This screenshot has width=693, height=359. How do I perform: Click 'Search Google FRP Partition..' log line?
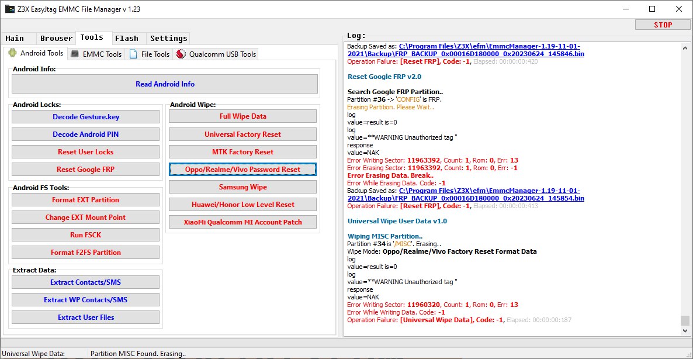click(395, 92)
